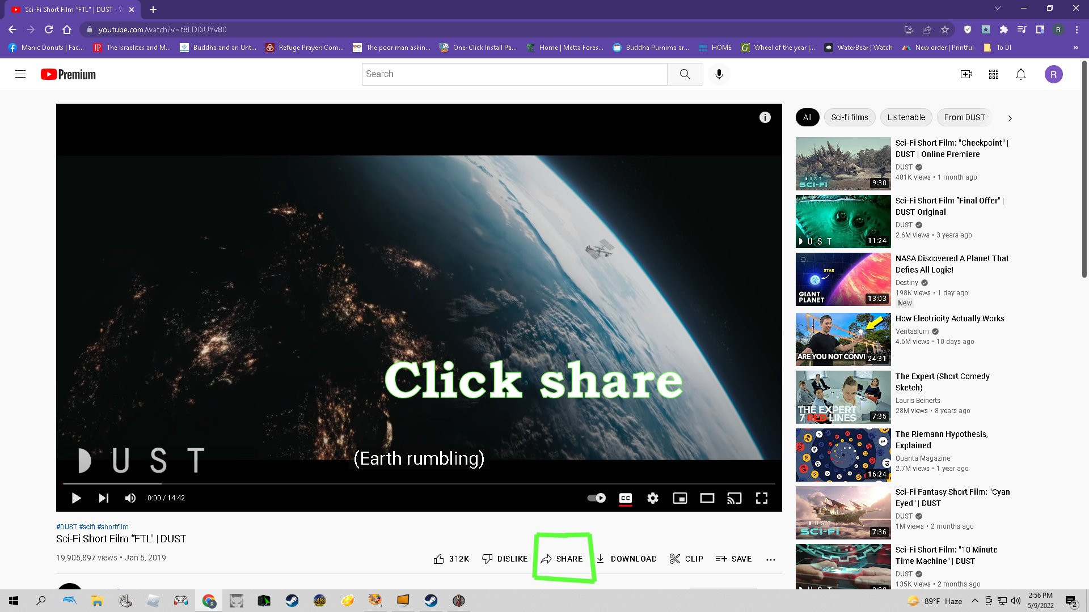Toggle closed captions

point(626,498)
